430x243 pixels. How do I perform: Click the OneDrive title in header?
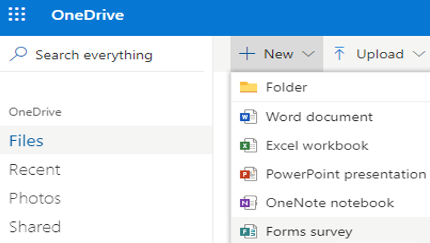(x=87, y=15)
